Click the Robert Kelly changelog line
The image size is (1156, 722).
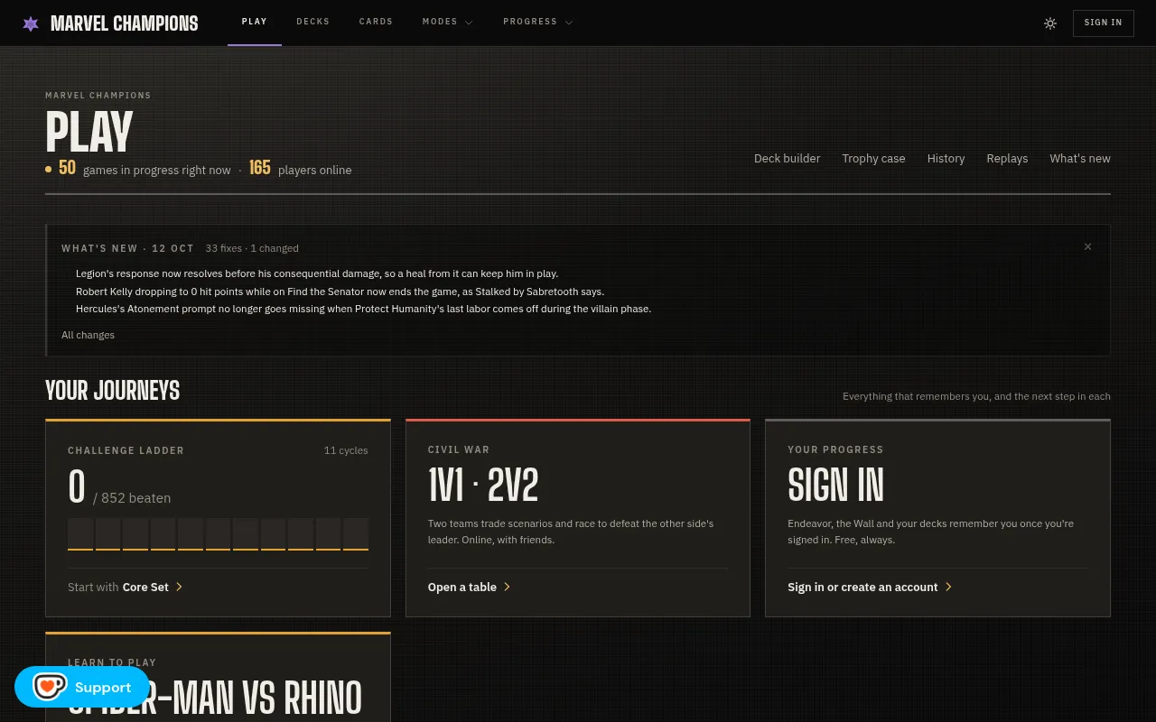(340, 292)
